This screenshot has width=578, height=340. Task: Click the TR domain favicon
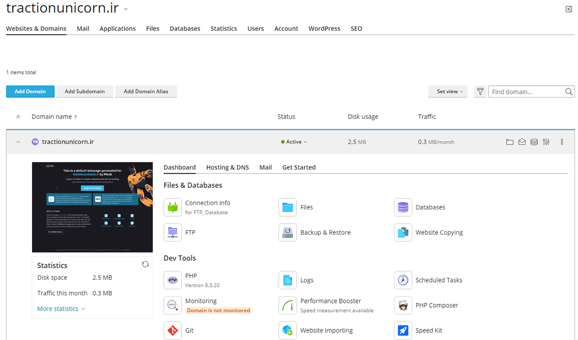point(35,142)
